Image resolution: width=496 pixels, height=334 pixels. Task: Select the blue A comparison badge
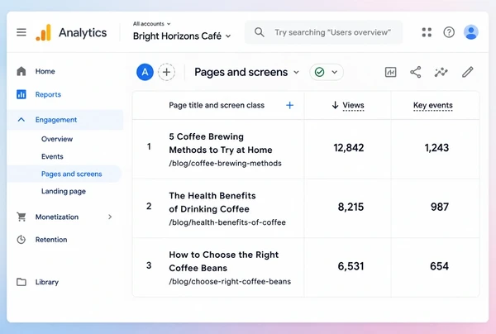point(145,72)
